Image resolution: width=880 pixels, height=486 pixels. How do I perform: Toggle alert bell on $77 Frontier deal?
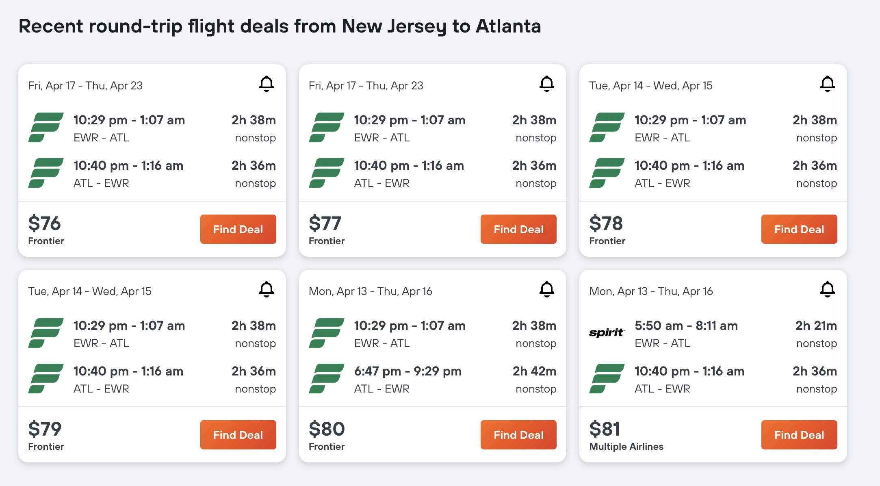point(547,84)
